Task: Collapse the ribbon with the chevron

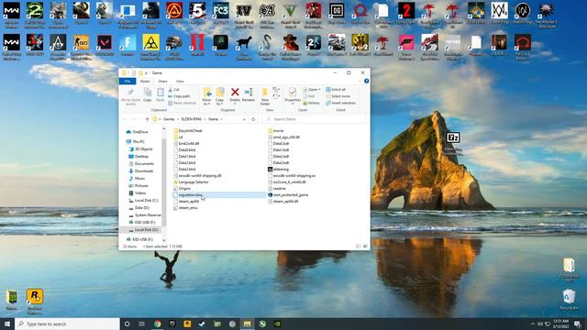Action: click(360, 81)
